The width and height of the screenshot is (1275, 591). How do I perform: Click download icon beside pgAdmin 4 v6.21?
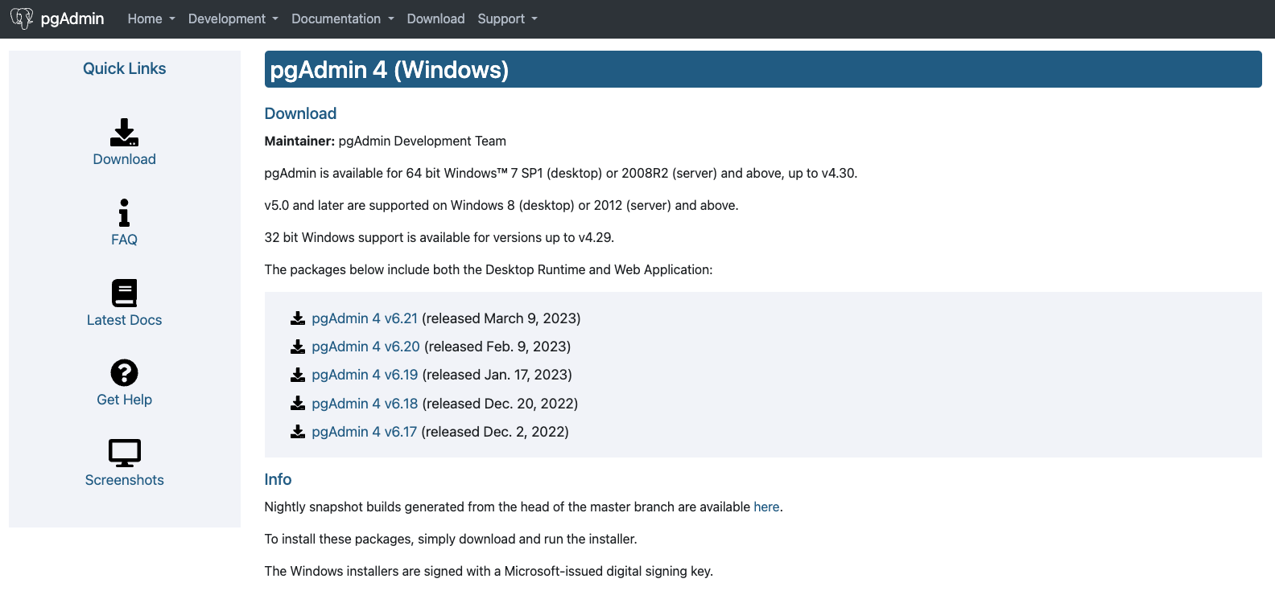[x=298, y=318]
